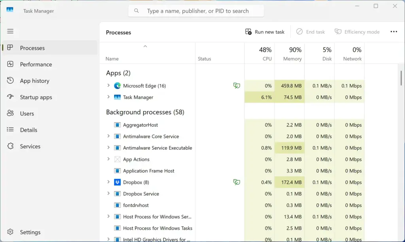
Task: Select the Microsoft Edge 459.8 MB memory cell
Action: click(x=290, y=86)
